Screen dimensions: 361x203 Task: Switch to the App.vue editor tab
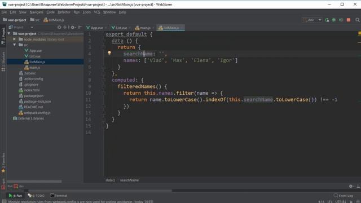click(x=96, y=28)
